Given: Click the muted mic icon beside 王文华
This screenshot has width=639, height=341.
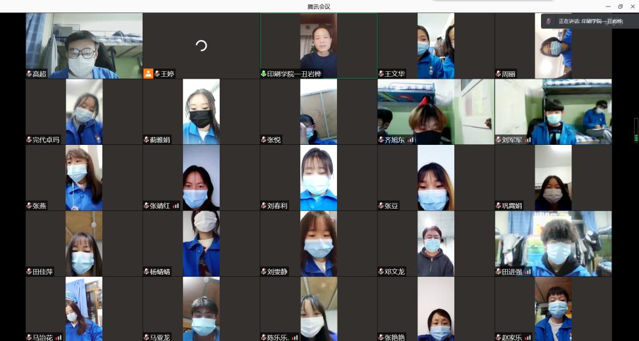Looking at the screenshot, I should tap(381, 74).
